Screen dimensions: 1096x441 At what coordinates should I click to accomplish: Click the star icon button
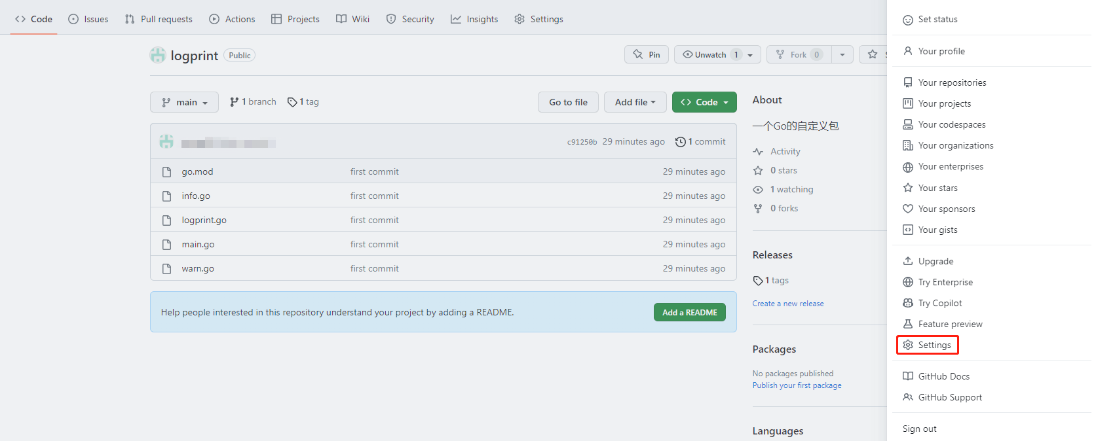(873, 54)
